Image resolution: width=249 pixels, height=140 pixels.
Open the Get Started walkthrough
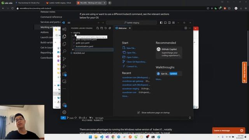(x=169, y=73)
